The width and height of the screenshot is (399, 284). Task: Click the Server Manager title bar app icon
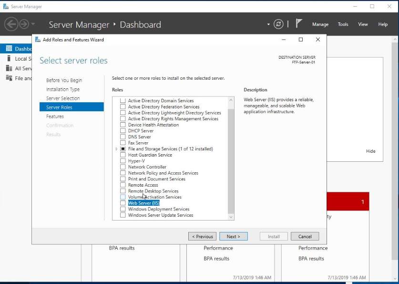(x=6, y=6)
